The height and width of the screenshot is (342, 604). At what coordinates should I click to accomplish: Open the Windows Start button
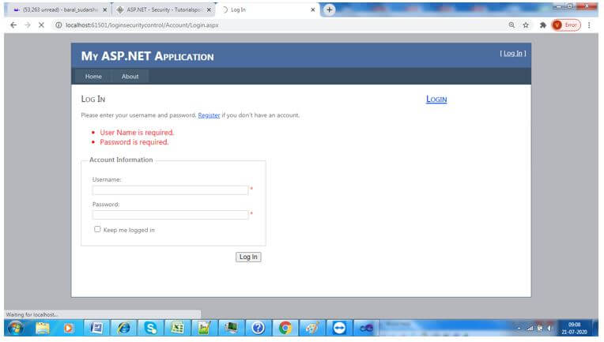15,328
